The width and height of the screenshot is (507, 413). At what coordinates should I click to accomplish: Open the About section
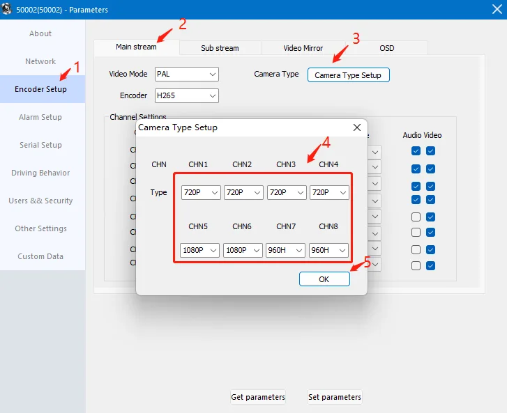tap(40, 33)
